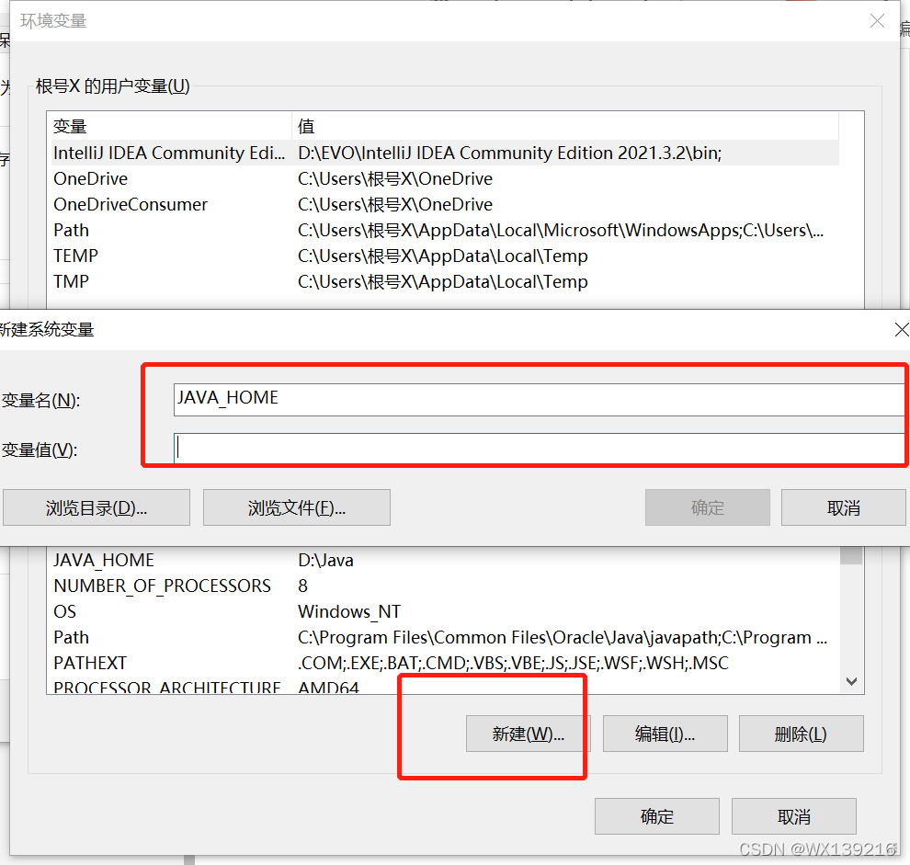
Task: Select the Path row in user variables
Action: (445, 230)
